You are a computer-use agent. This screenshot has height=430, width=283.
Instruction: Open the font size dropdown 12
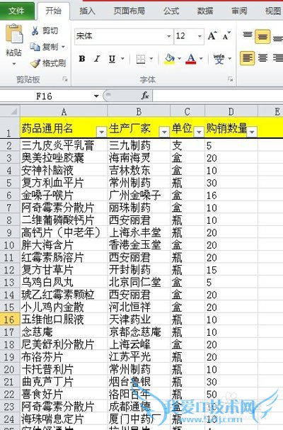tap(200, 36)
